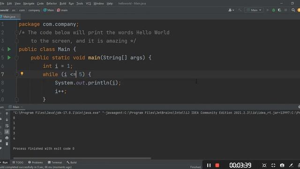Click 'Process finished with exit code 0' text
The width and height of the screenshot is (300, 169).
click(44, 148)
